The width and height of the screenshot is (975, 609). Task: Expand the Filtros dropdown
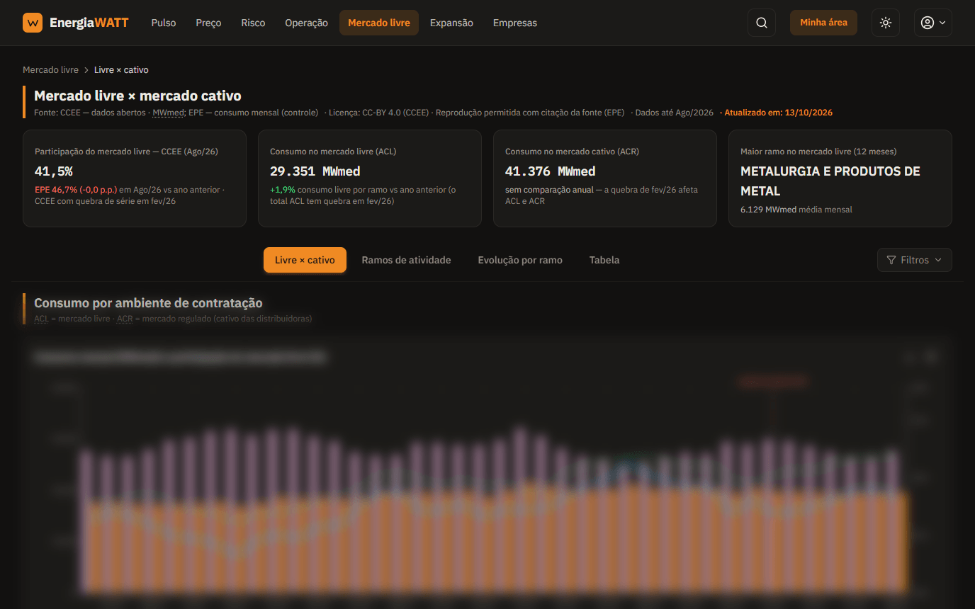(914, 260)
